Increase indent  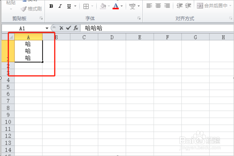188,6
